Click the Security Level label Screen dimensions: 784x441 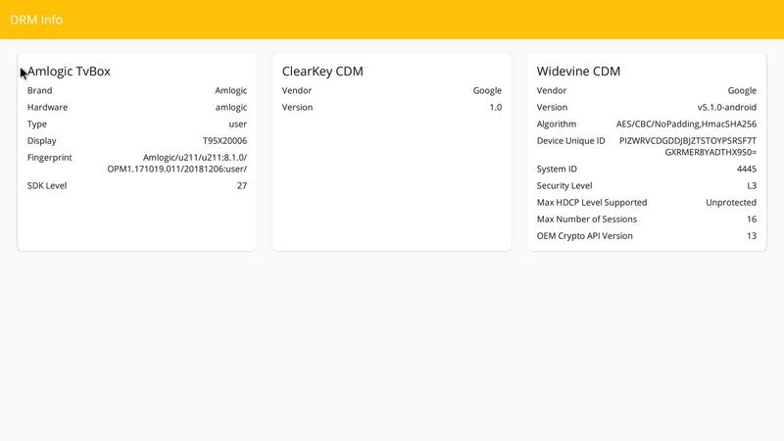[x=564, y=185]
